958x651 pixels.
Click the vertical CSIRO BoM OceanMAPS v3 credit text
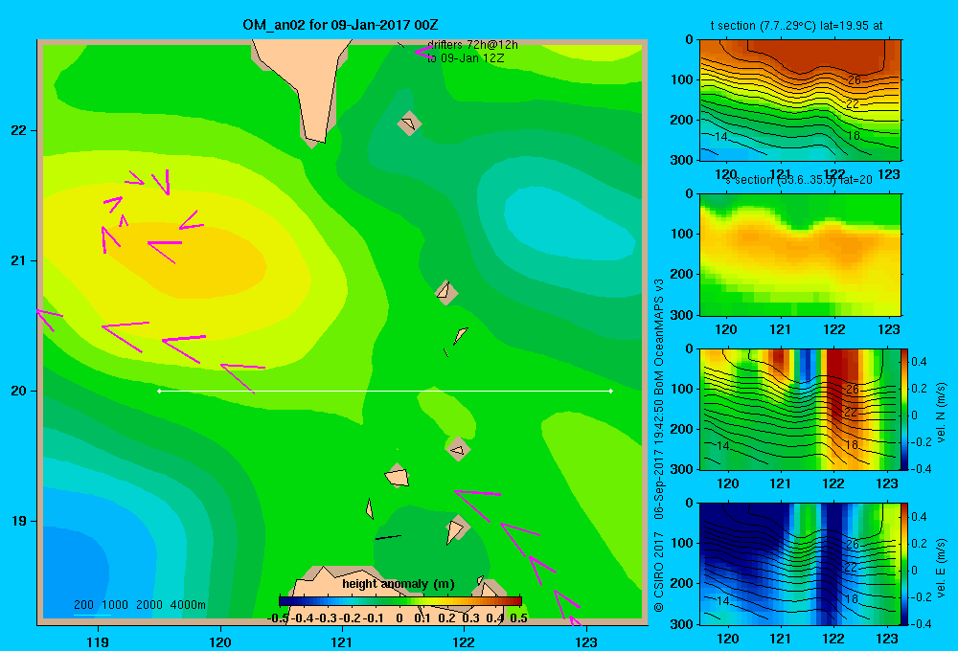659,444
